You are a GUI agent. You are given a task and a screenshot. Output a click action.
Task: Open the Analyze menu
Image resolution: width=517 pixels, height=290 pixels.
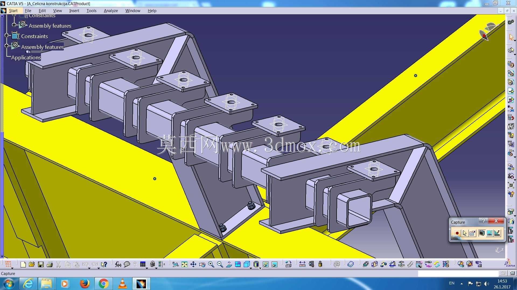coord(111,11)
